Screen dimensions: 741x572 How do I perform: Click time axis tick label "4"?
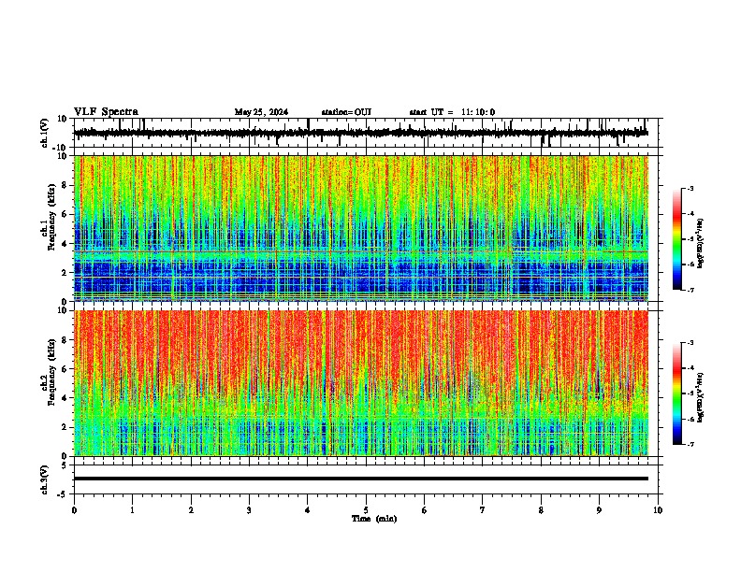pos(308,510)
